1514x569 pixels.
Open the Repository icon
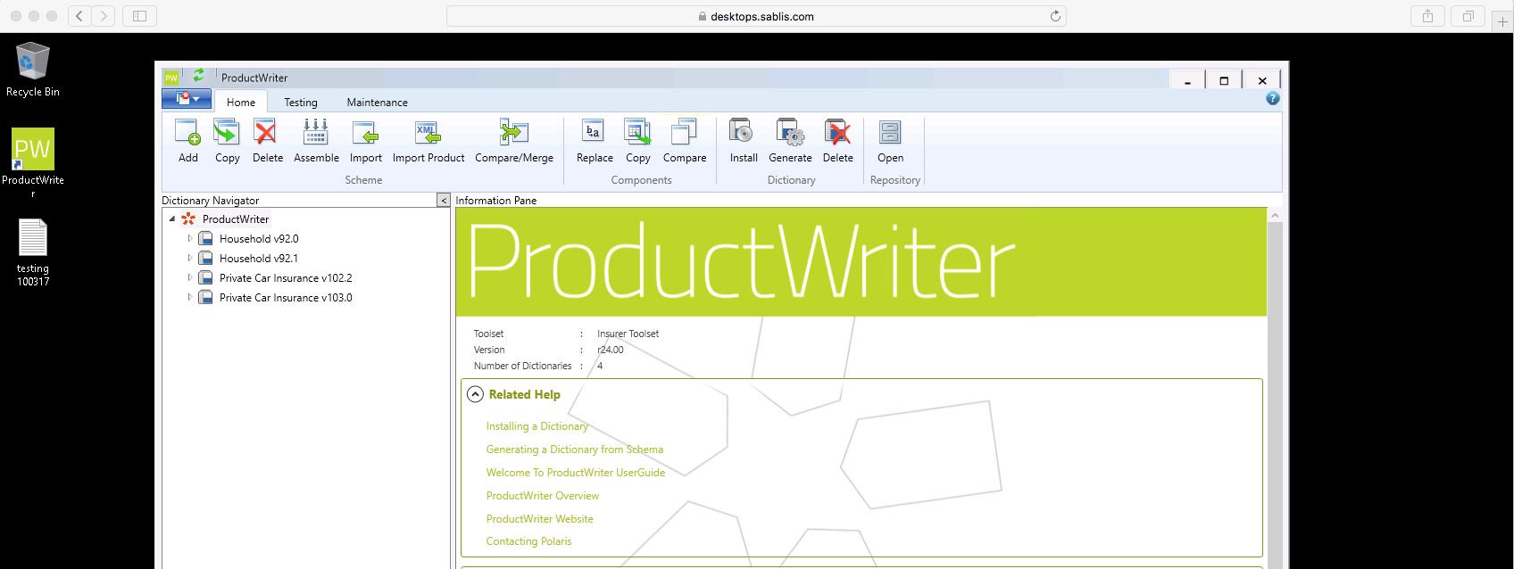tap(890, 134)
